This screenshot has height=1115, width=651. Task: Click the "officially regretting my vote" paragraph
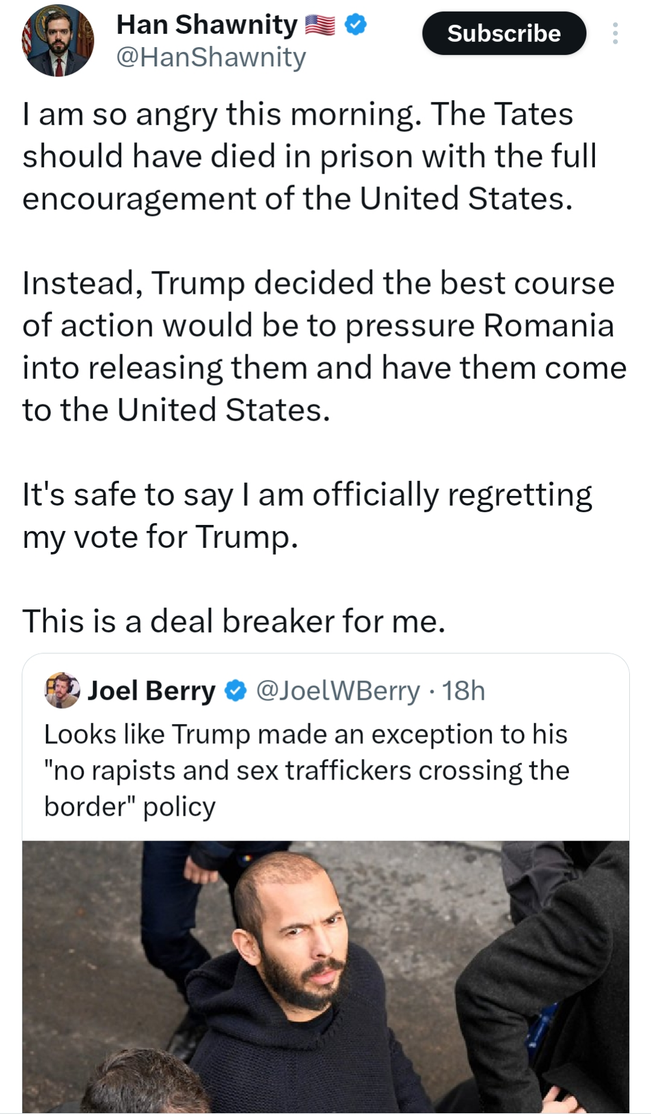[307, 516]
